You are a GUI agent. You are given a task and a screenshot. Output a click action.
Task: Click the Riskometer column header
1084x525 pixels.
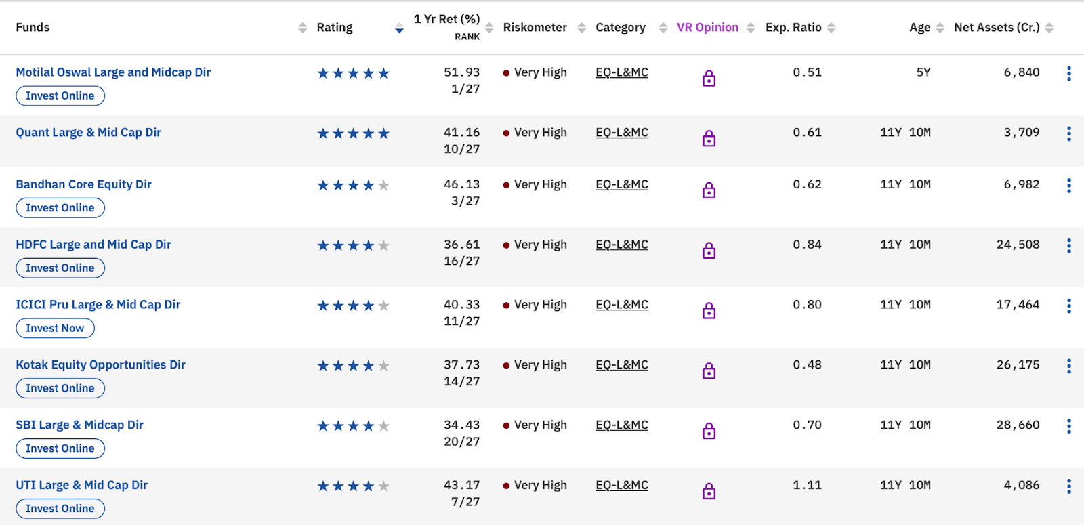click(x=535, y=27)
